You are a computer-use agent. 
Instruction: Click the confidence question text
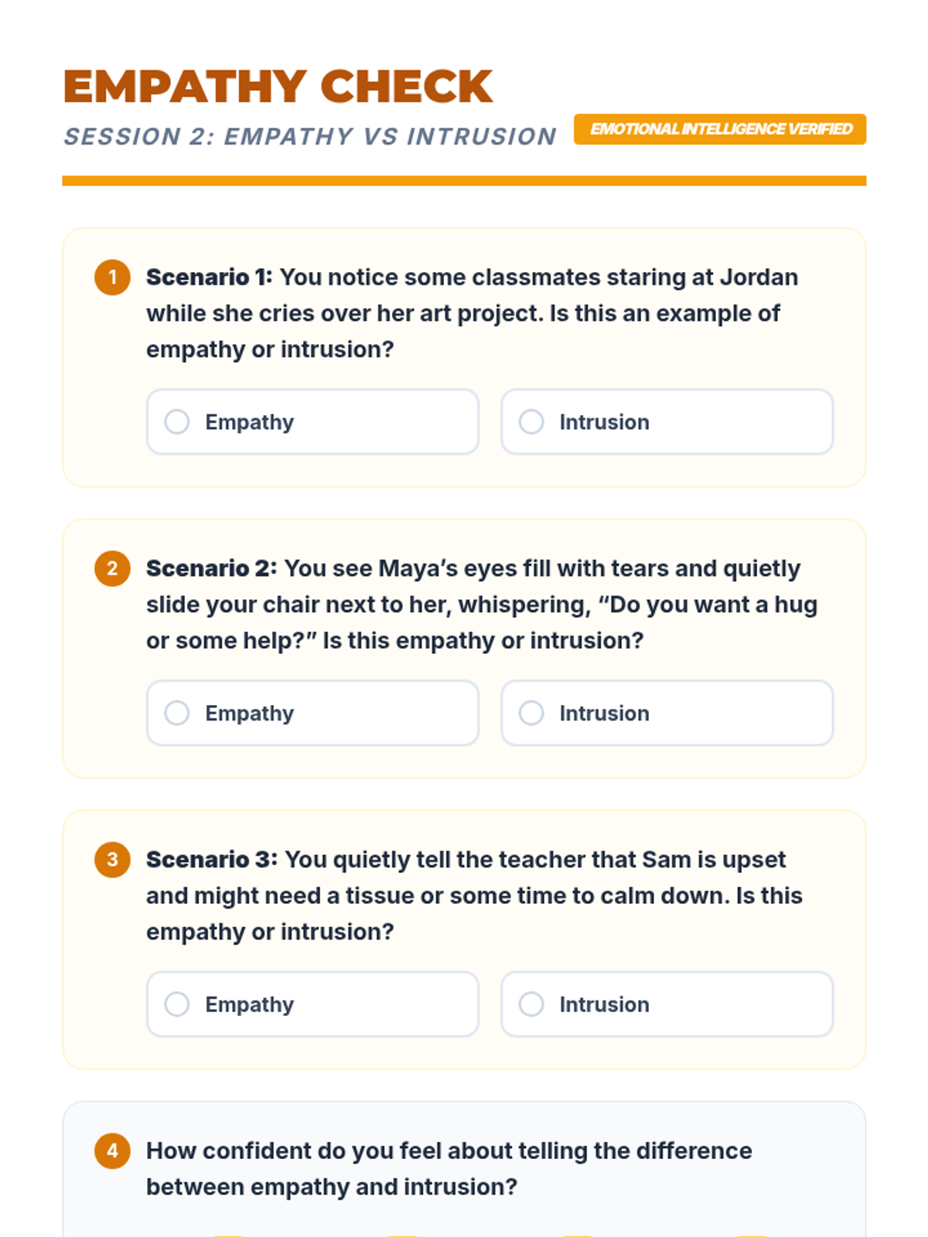449,1168
